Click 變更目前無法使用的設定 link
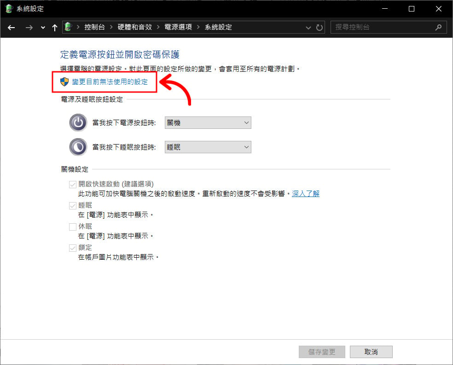The height and width of the screenshot is (365, 453). coord(110,82)
